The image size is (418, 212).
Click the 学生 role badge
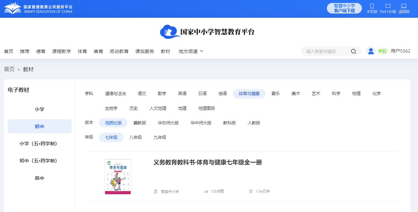382,51
